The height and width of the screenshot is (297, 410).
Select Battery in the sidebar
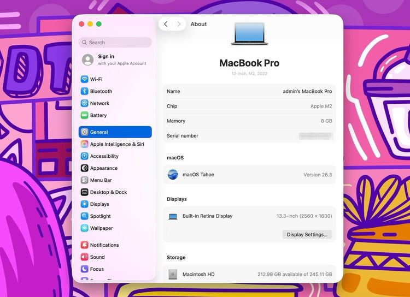coord(115,115)
